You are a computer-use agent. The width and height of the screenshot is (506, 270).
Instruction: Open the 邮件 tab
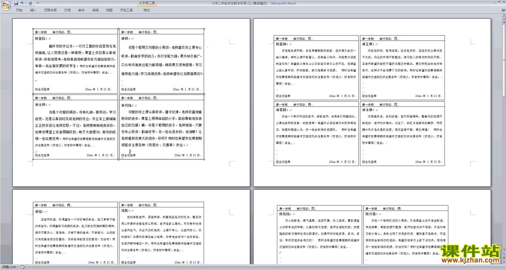81,10
